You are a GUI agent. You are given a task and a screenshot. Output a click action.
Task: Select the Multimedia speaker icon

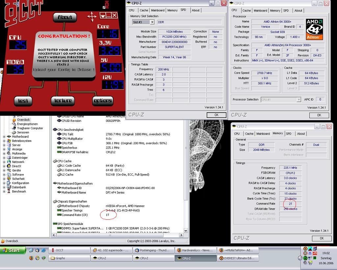click(9, 153)
